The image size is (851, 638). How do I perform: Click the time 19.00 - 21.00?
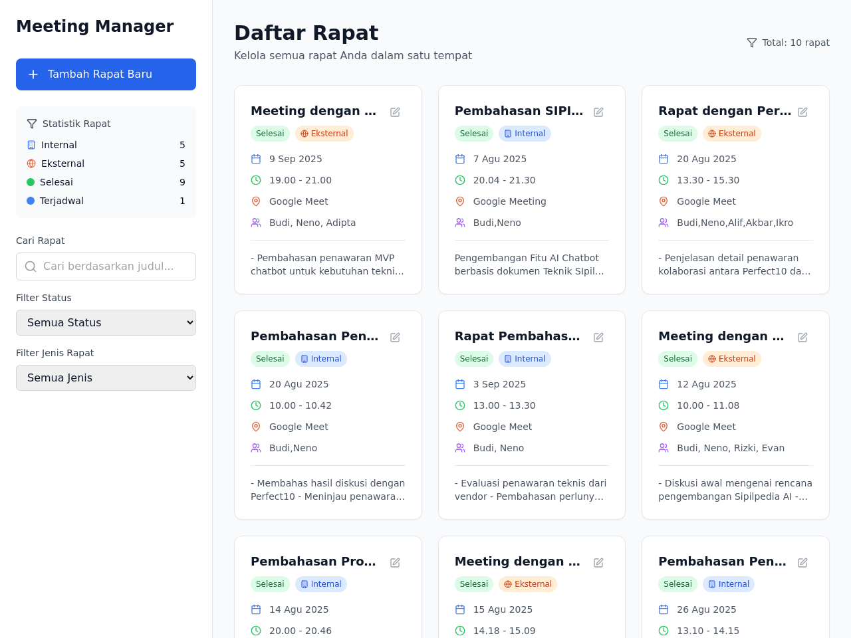(301, 180)
